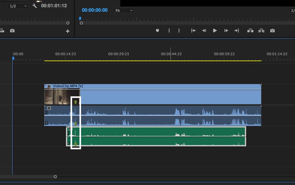Export frame with Program monitor camera icon

click(273, 31)
